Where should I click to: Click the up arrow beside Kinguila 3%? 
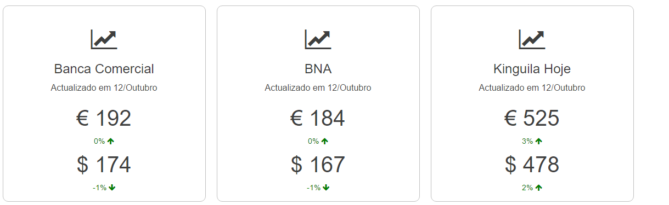539,141
